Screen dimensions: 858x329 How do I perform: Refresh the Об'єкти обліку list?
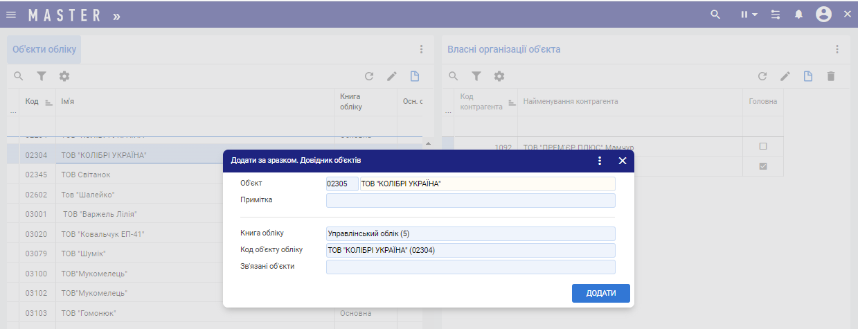pyautogui.click(x=369, y=76)
